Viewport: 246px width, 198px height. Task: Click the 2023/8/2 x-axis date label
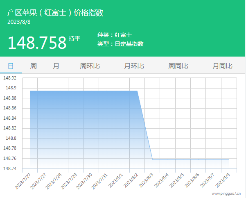pyautogui.click(x=131, y=181)
